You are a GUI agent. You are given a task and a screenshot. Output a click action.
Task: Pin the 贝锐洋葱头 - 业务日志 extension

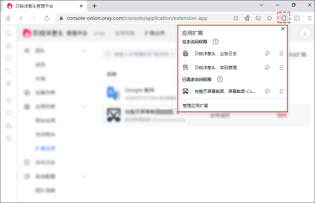(x=267, y=53)
